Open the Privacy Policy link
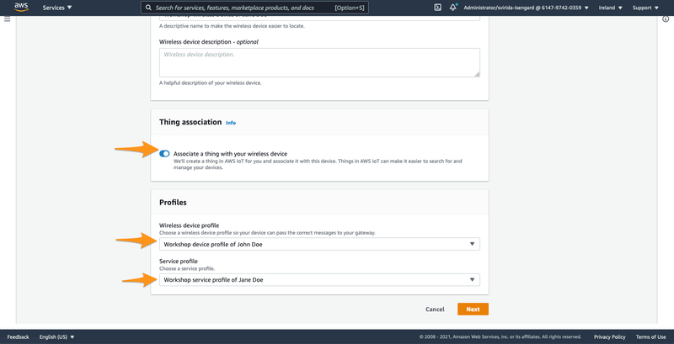Viewport: 674px width, 344px height. 609,337
